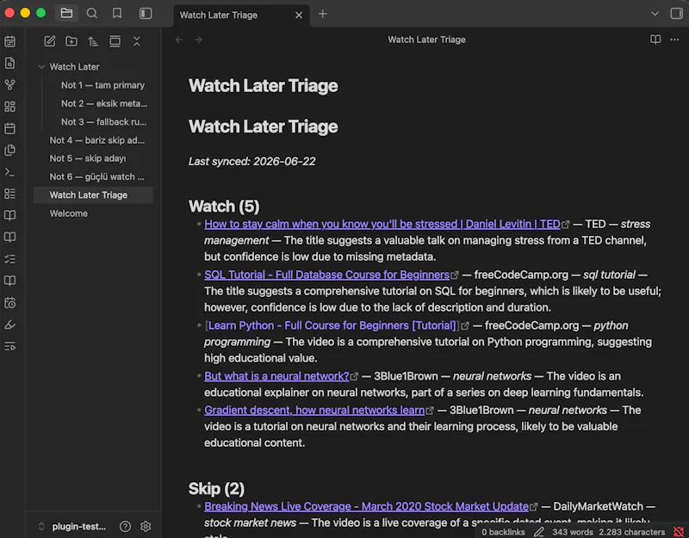Click the auto-reveal current file icon
The width and height of the screenshot is (689, 538).
(115, 41)
